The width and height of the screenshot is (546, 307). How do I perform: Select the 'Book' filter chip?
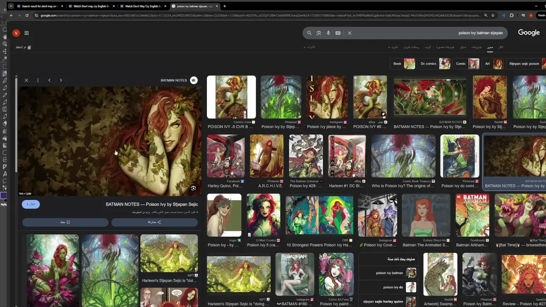click(x=404, y=64)
